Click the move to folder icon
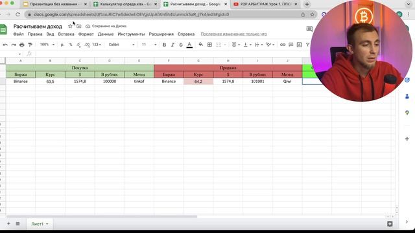 (x=79, y=26)
